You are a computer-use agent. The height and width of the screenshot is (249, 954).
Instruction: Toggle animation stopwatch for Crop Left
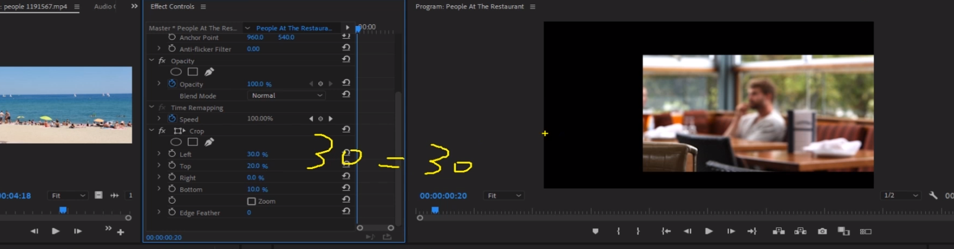(x=172, y=154)
